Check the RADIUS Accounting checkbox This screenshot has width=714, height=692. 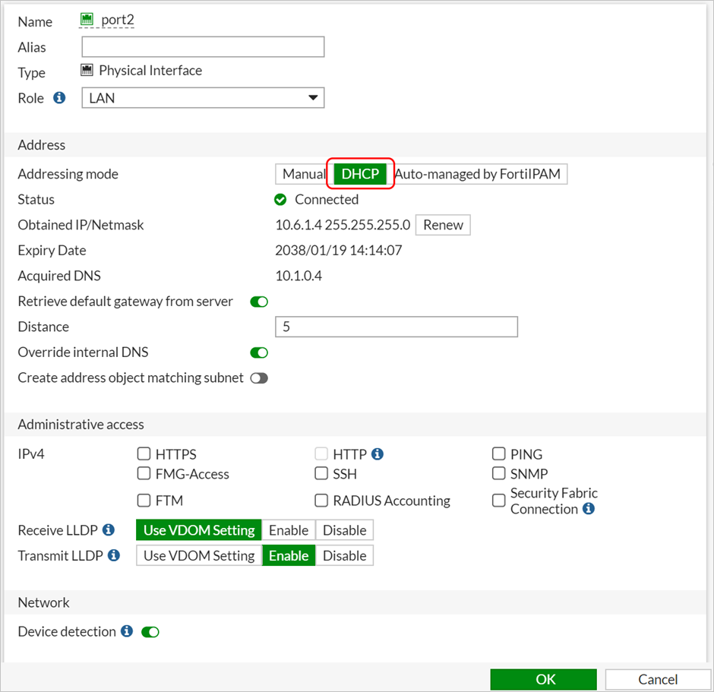321,501
